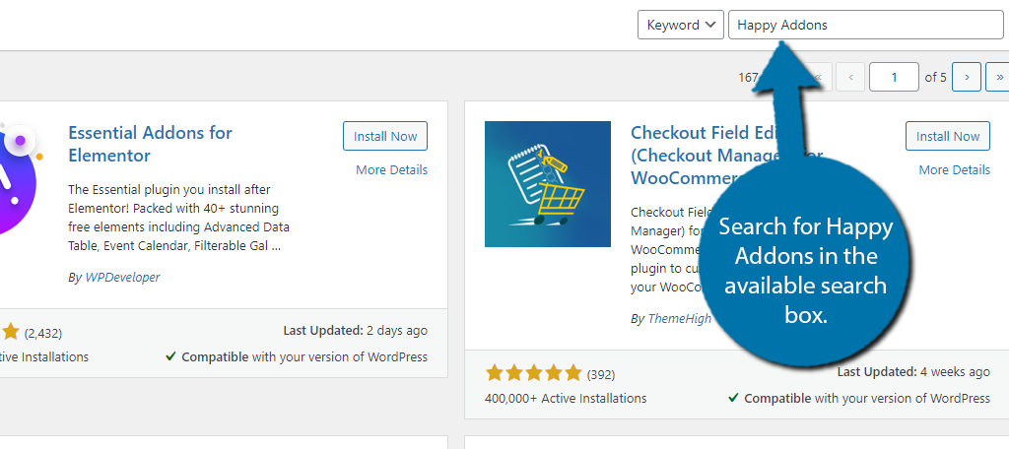Image resolution: width=1009 pixels, height=449 pixels.
Task: Install Essential Addons for Elementor
Action: pos(385,136)
